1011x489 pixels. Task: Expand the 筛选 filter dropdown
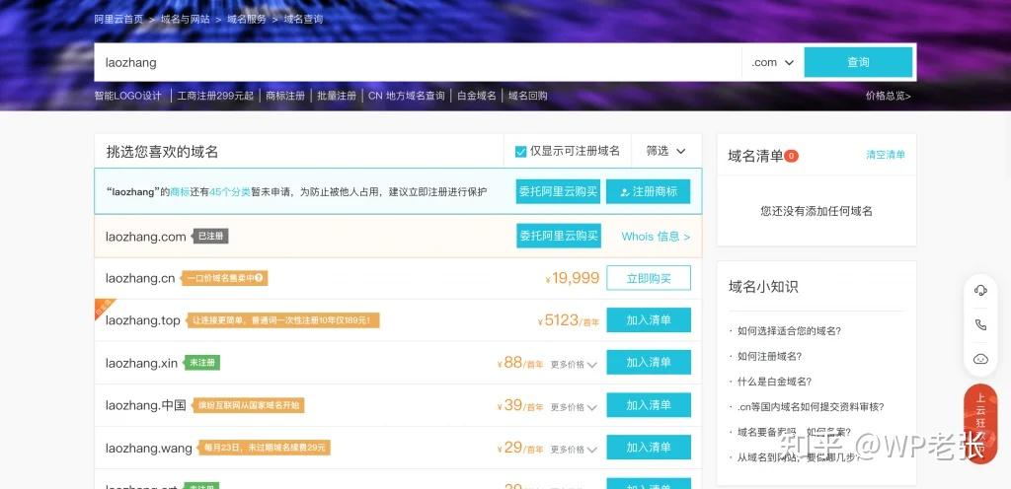[666, 151]
